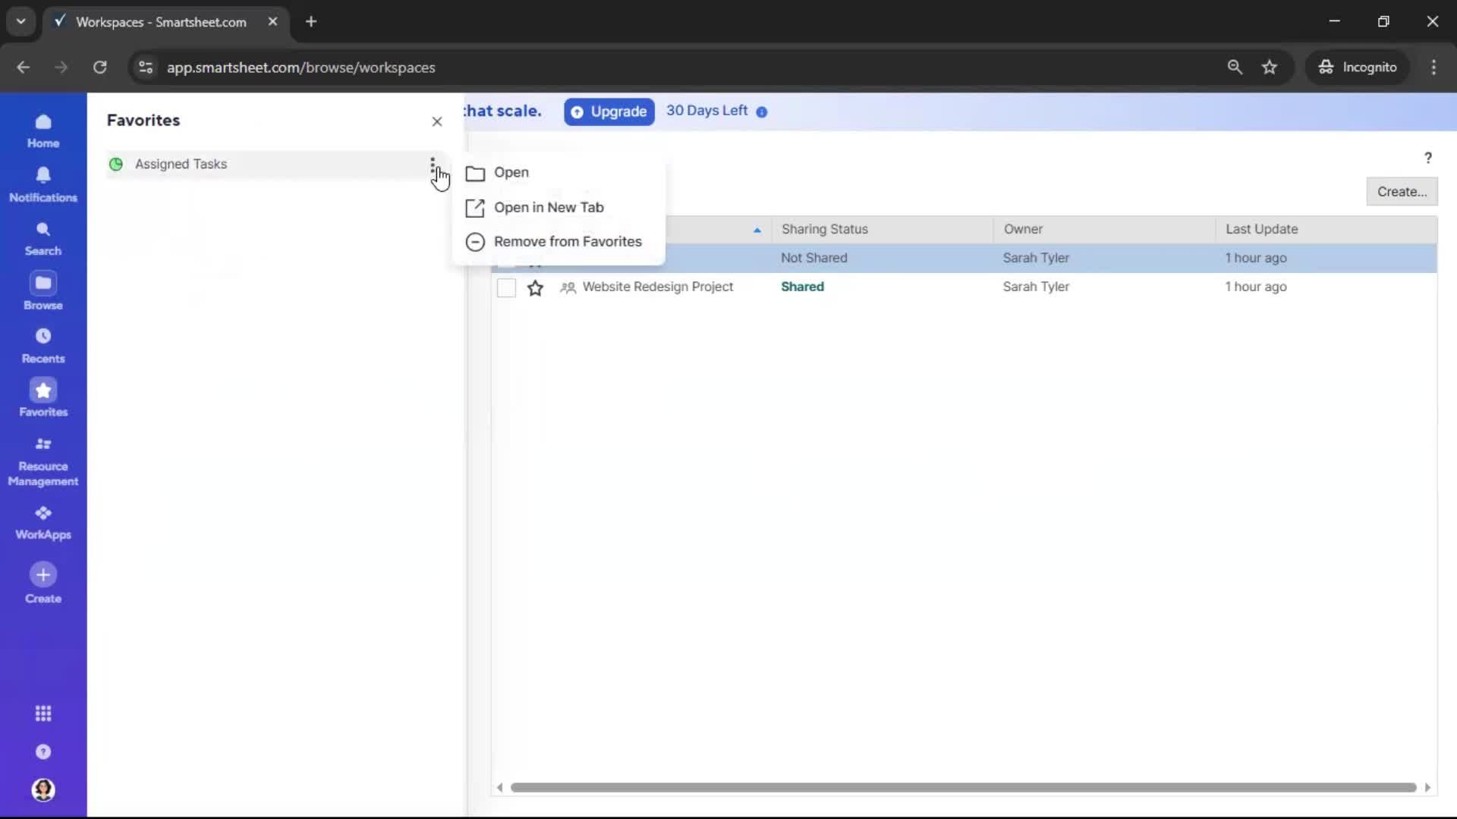The height and width of the screenshot is (819, 1457).
Task: Open Chrome's three-dot browser menu
Action: click(x=1434, y=67)
